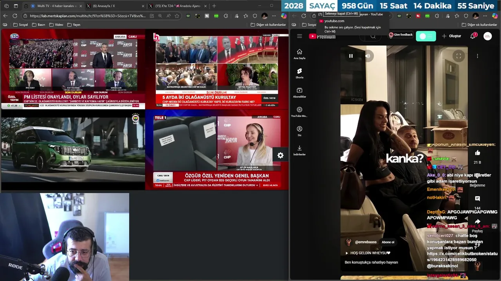Open Extensions puzzle icon in left browser
The image size is (501, 281).
226,16
